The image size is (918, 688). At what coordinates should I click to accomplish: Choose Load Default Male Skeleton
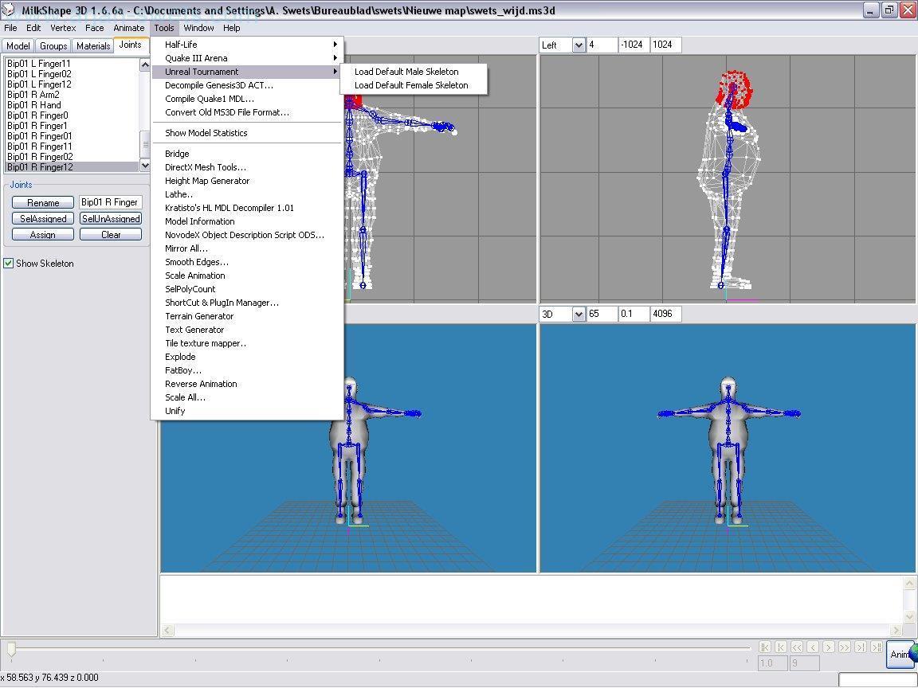[x=414, y=72]
